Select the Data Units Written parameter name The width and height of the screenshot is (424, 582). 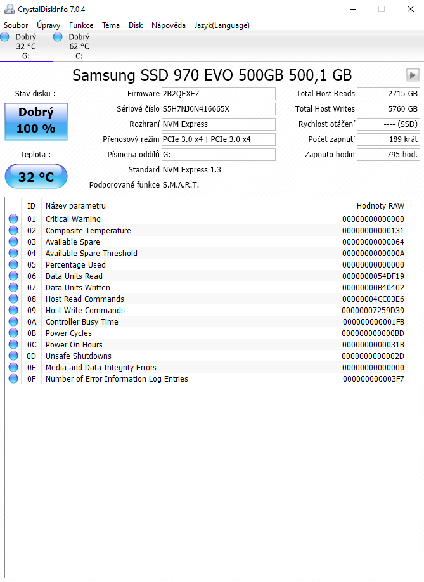(78, 288)
